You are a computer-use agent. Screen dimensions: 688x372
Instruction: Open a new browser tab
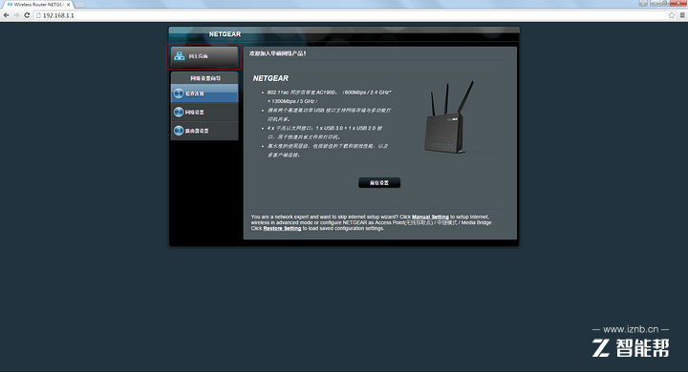(80, 5)
